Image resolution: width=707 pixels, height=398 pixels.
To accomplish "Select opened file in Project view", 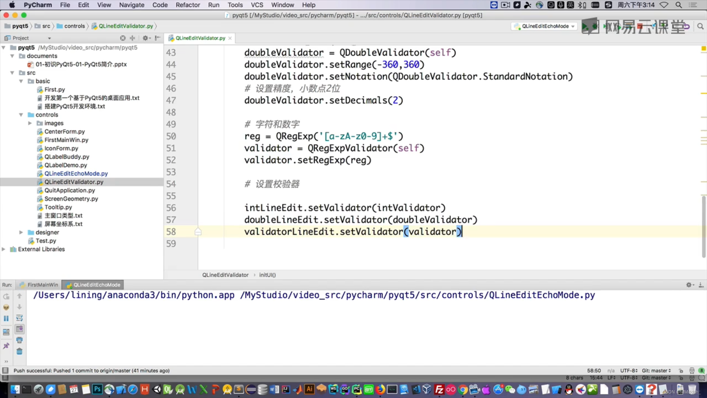I will [x=123, y=38].
